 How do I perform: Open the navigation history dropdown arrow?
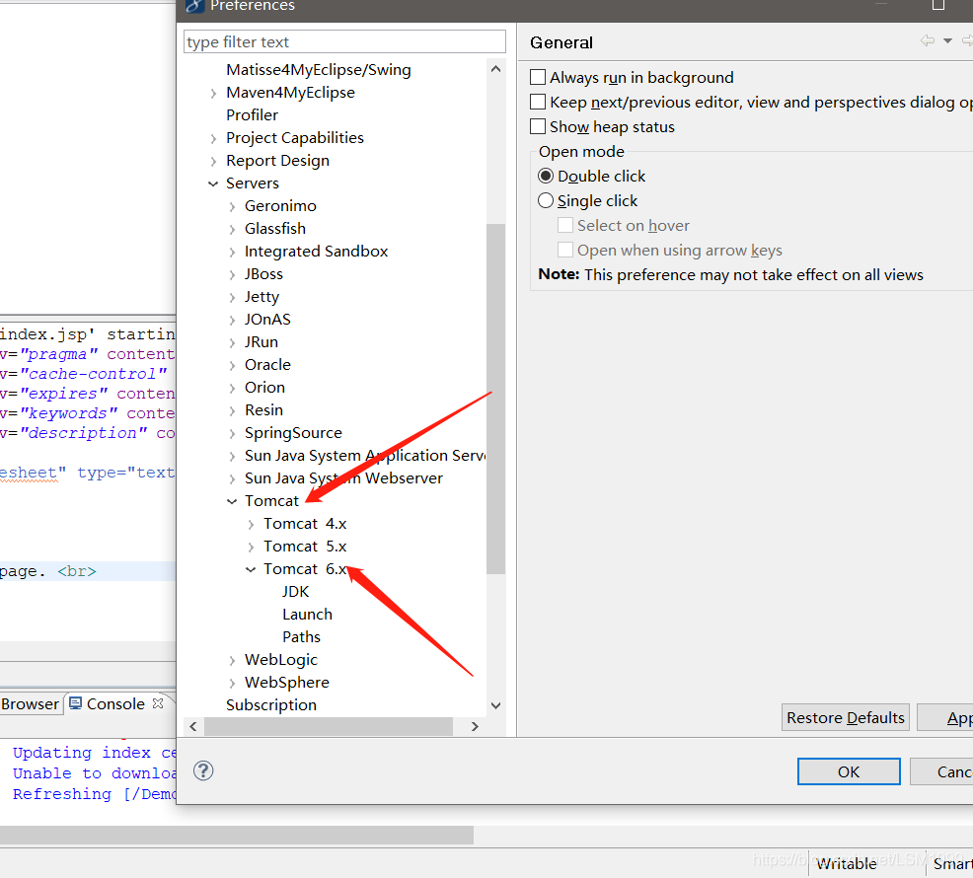tap(947, 41)
